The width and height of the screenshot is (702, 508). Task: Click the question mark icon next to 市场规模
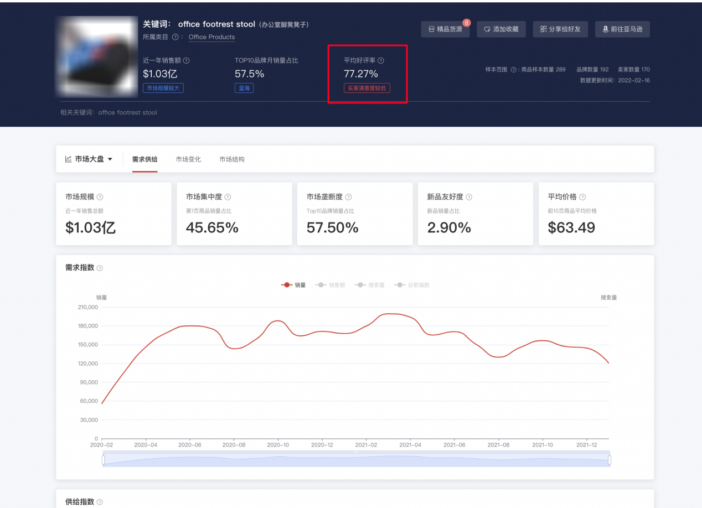coord(100,197)
